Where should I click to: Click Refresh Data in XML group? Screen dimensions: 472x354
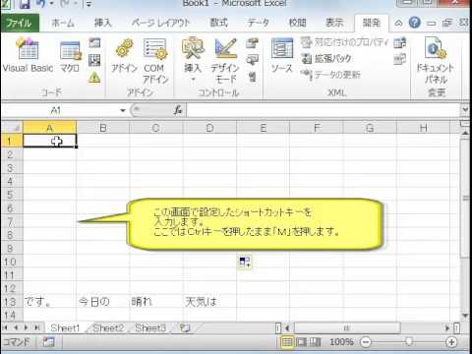point(330,75)
